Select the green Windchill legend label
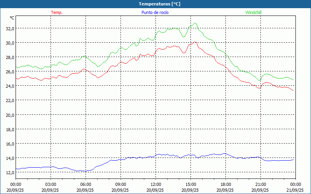311x194 pixels. click(253, 12)
